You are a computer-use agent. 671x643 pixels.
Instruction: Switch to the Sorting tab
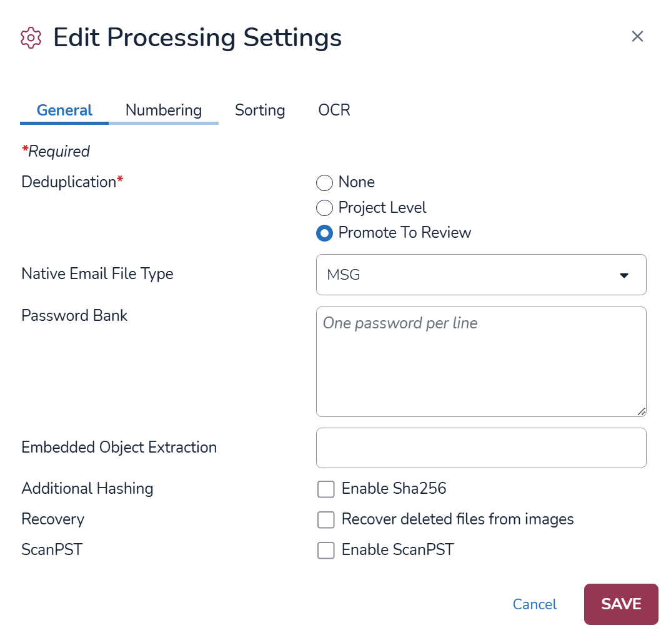260,110
